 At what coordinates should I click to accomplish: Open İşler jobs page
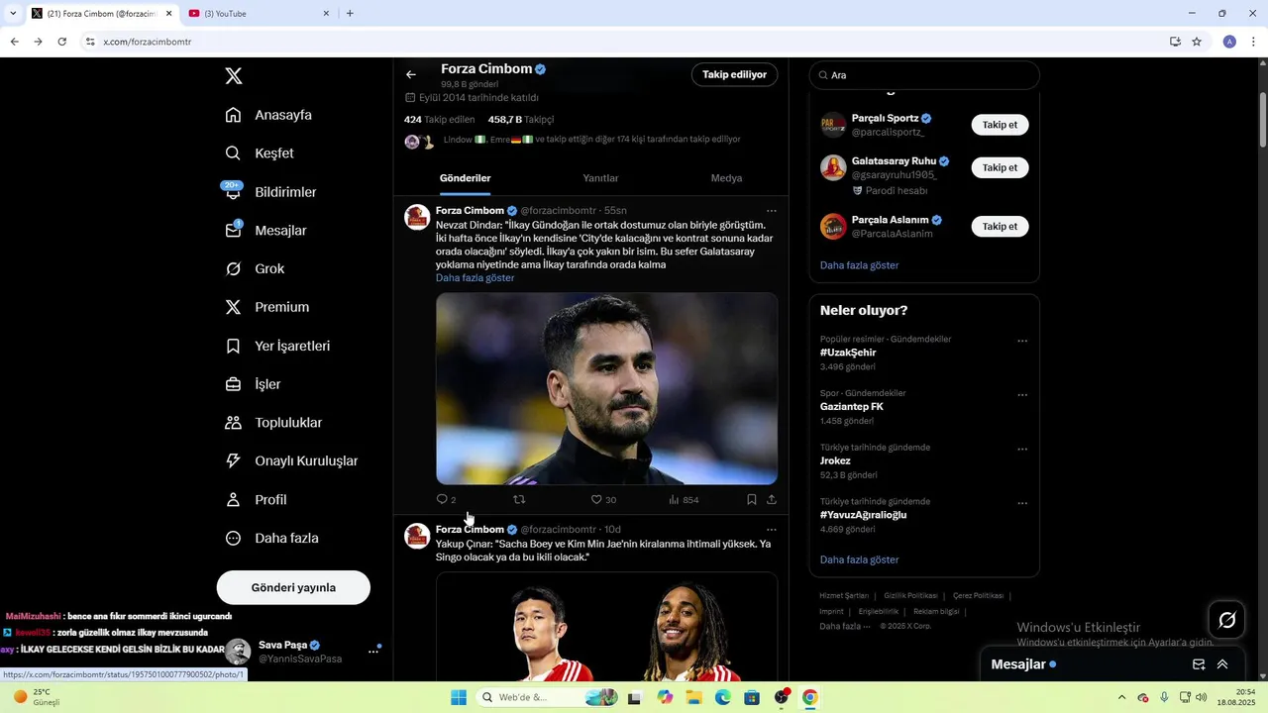[253, 384]
